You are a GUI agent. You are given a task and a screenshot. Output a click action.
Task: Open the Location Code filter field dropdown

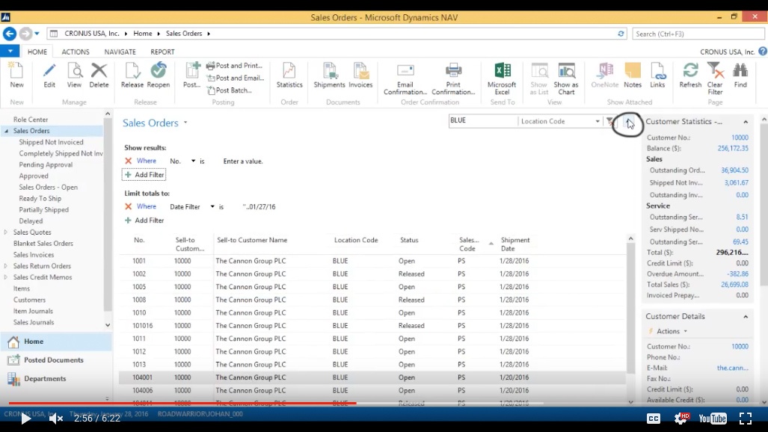pos(597,122)
